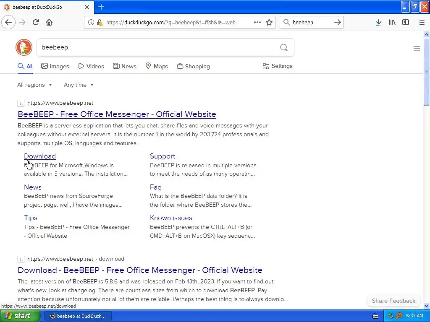Screen dimensions: 430x322
Task: Click the favicon beside beebeep.net › download result
Action: point(21,259)
